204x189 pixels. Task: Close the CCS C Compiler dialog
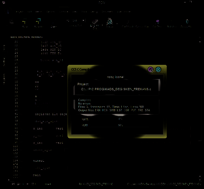(158, 69)
